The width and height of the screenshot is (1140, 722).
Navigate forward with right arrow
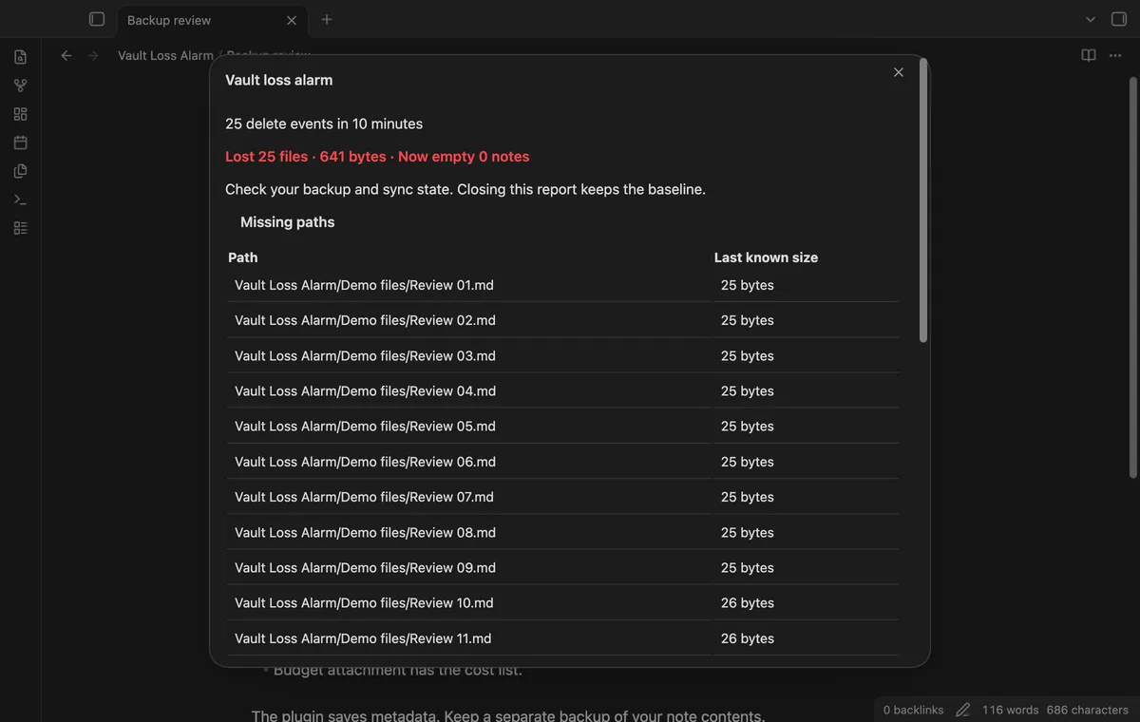click(93, 55)
